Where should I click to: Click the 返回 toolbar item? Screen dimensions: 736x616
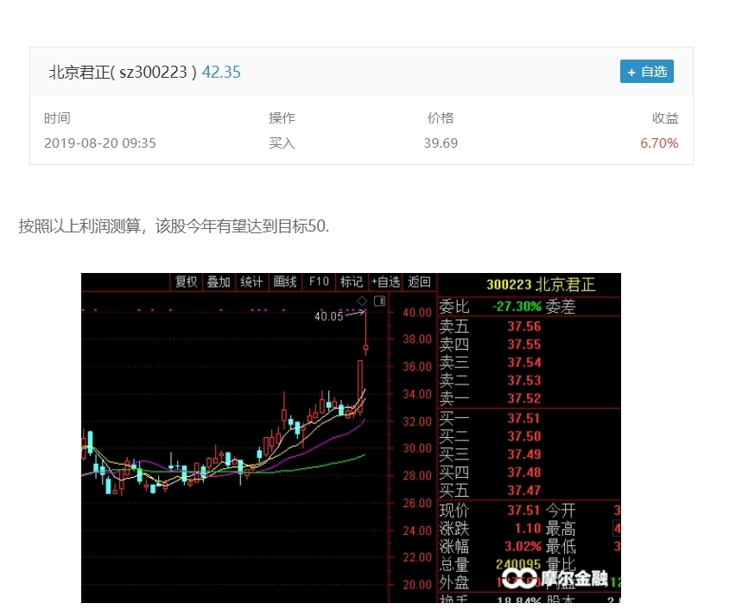pyautogui.click(x=419, y=282)
